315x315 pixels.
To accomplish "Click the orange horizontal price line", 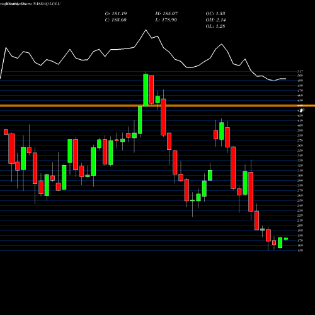I will pos(157,105).
